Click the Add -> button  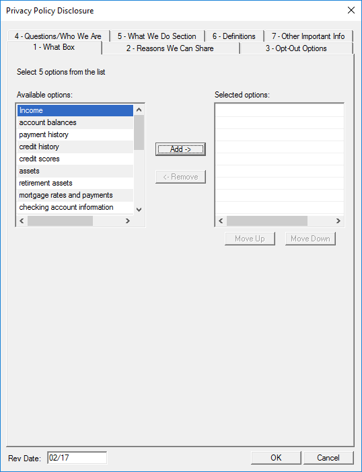coord(180,149)
